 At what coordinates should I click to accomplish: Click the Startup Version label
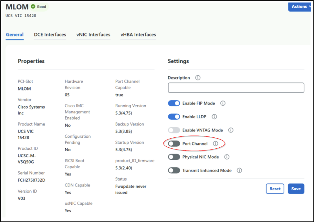click(x=130, y=143)
